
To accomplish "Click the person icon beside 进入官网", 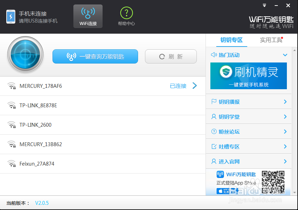I will click(214, 161).
